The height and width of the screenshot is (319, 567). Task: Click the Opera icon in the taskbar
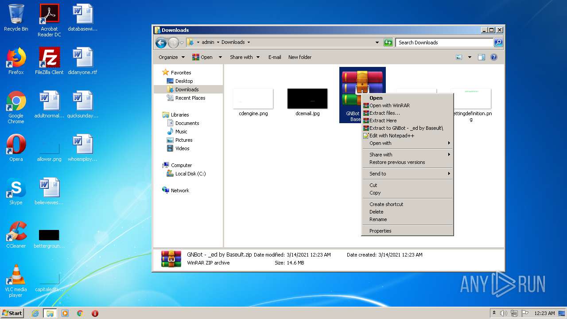tap(95, 313)
